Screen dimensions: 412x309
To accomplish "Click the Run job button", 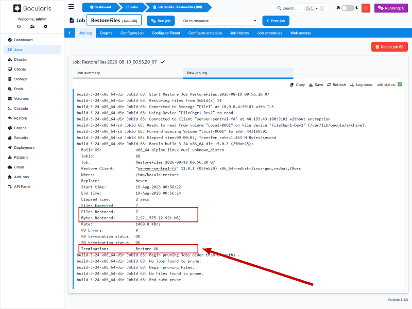I will [x=161, y=21].
